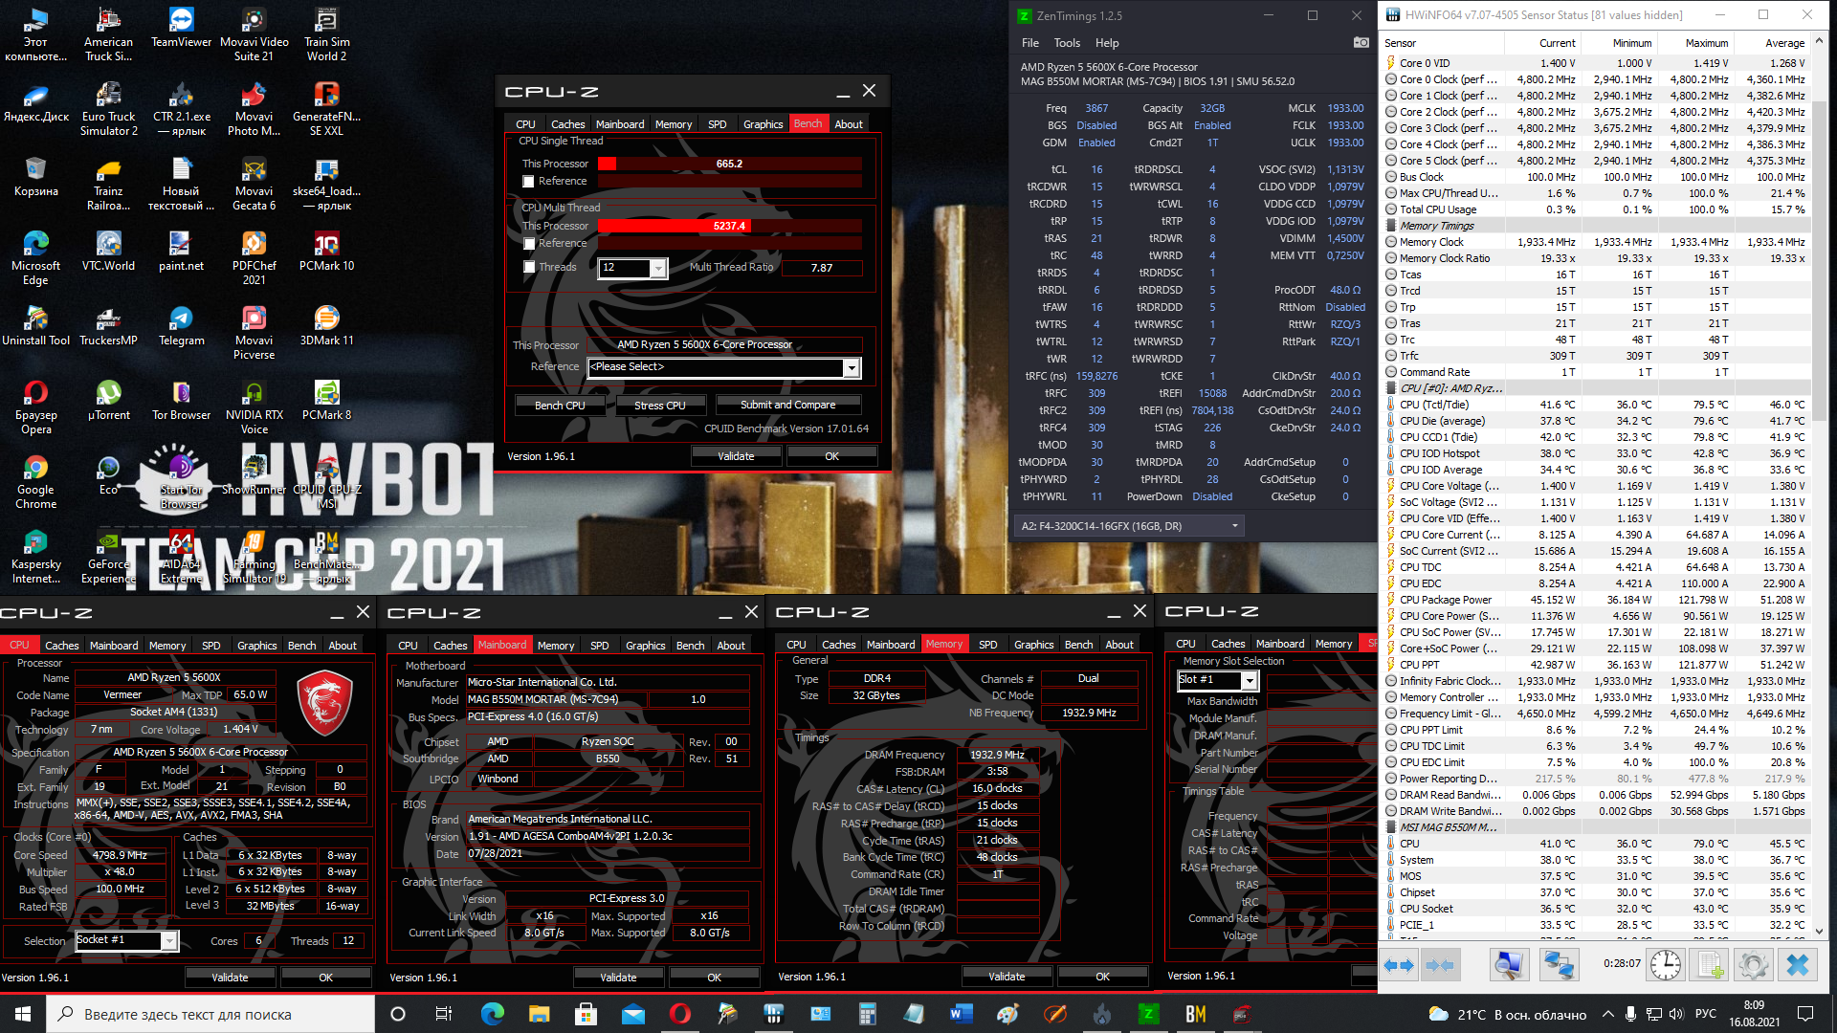Screen dimensions: 1837x1033
Task: Select DRAM Read Bandwidth row in HWiNFO
Action: pyautogui.click(x=1597, y=795)
